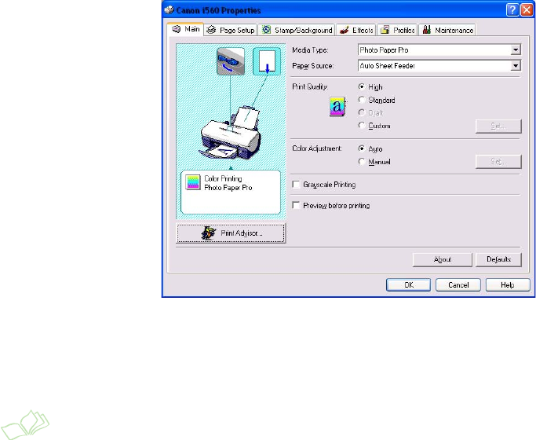Click the Profiles tab icon

(385, 30)
